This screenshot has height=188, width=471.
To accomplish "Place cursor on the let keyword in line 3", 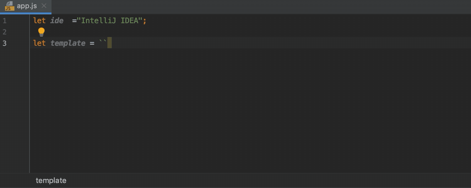I will pos(39,43).
